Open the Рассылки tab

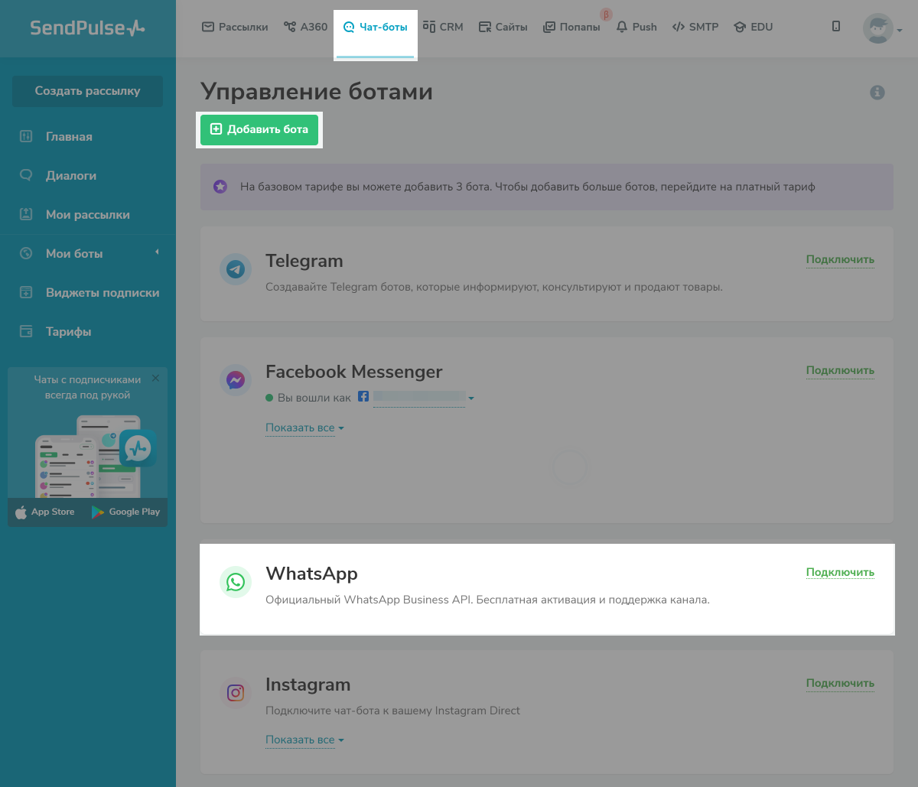point(235,27)
